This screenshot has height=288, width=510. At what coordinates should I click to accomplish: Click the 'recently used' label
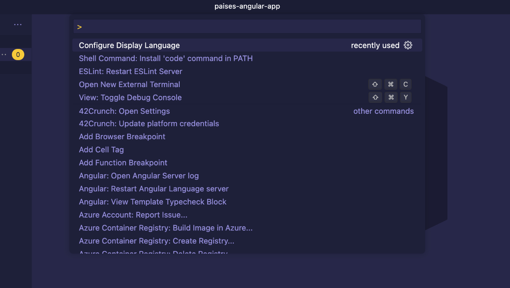[375, 45]
